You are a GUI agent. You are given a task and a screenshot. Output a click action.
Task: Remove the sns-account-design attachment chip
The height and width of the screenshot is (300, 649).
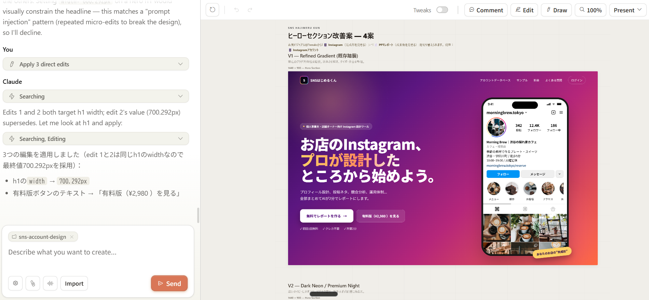point(72,237)
